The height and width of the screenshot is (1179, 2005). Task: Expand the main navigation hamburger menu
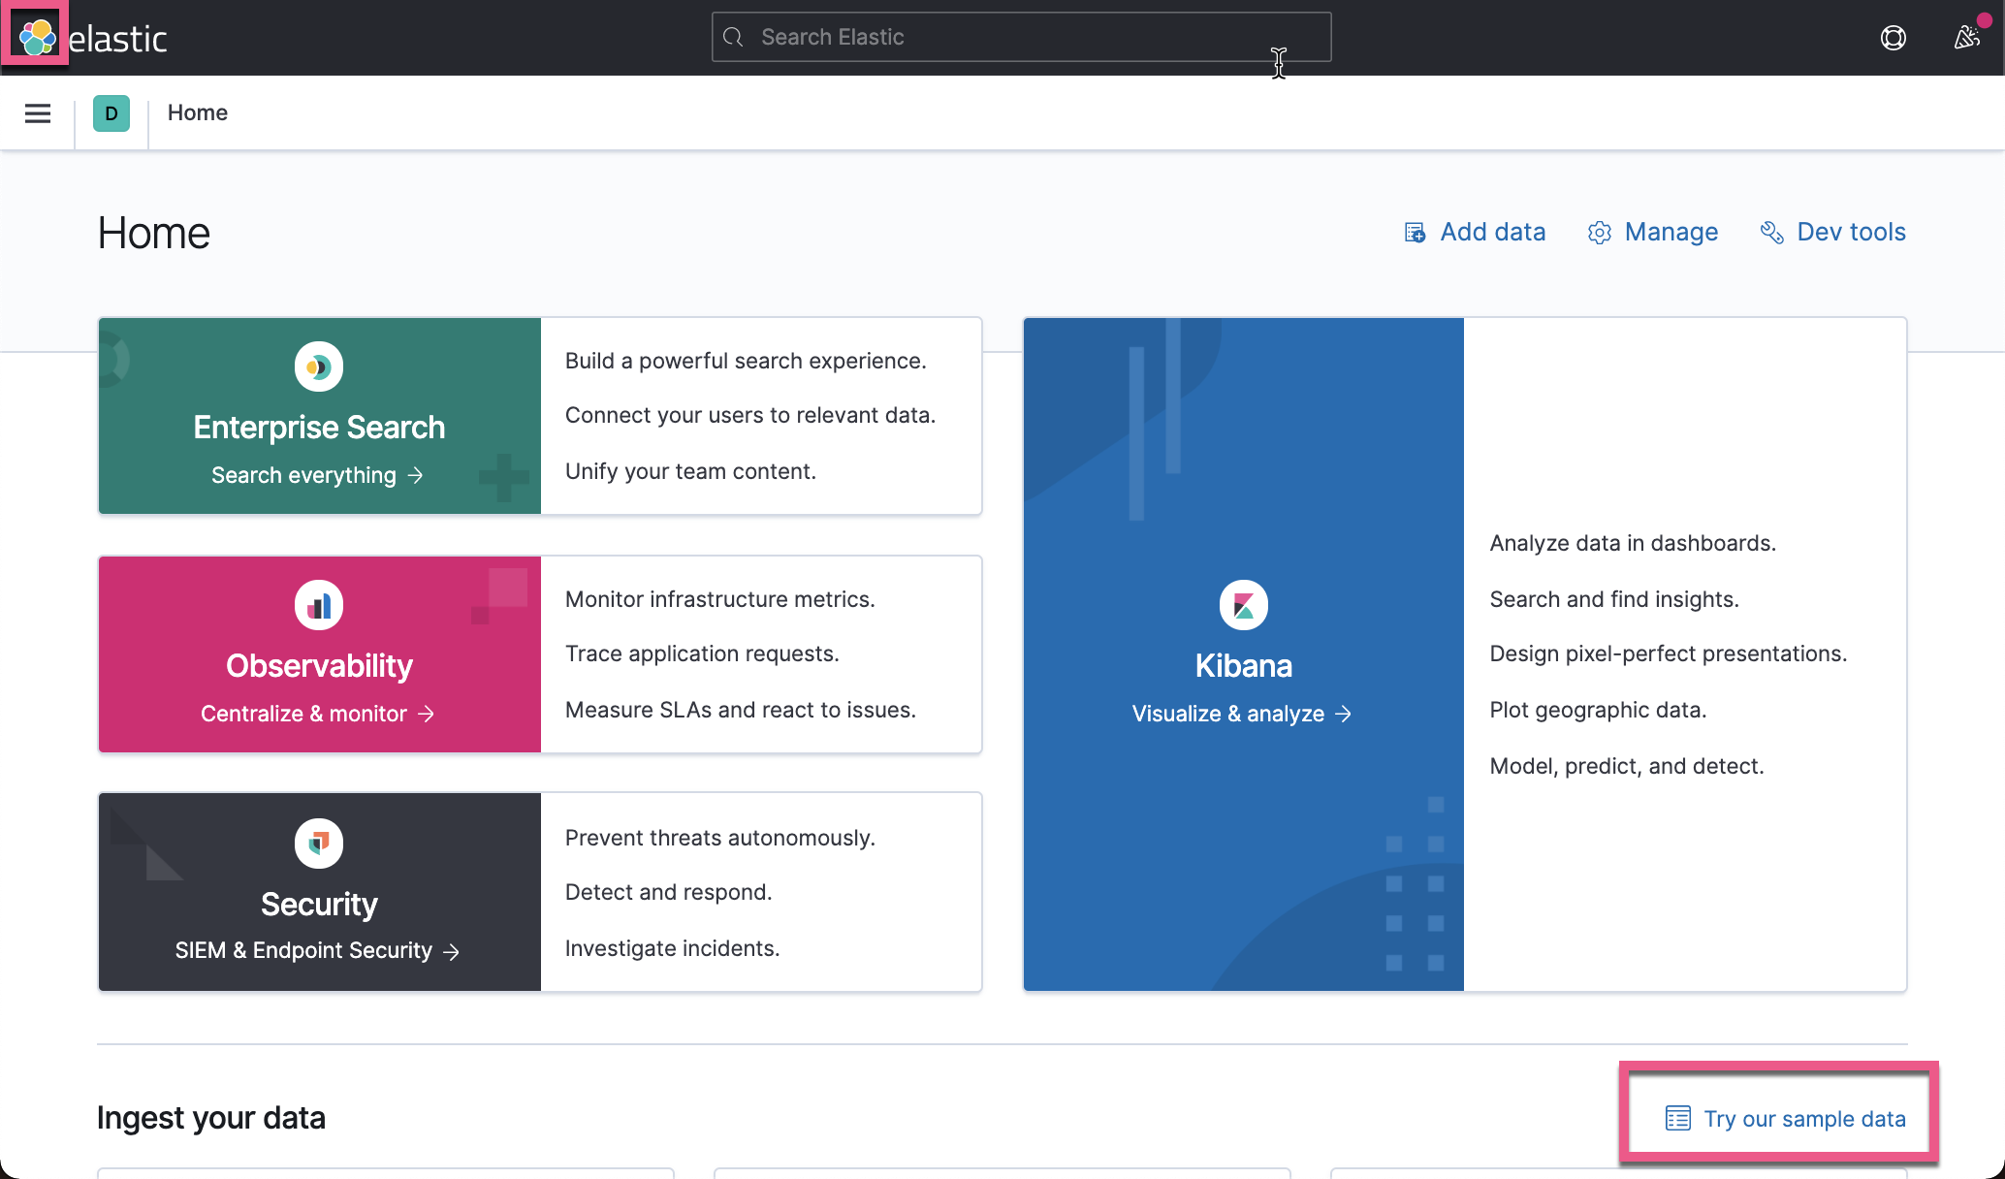(37, 112)
